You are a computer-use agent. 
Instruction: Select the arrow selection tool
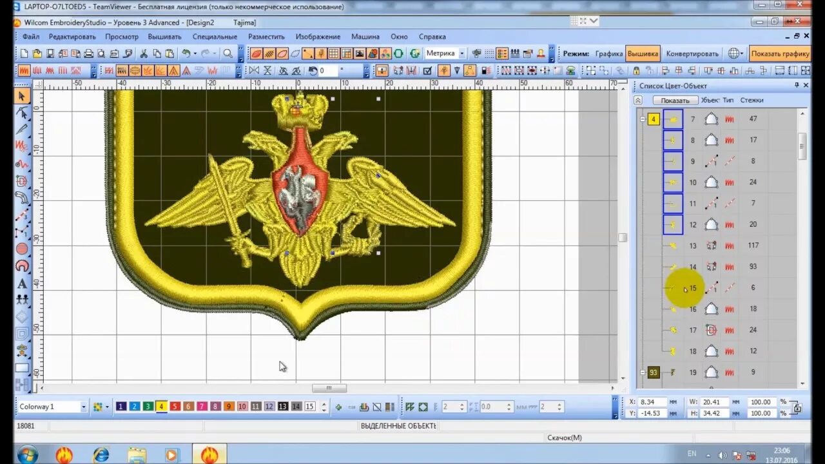click(x=22, y=95)
